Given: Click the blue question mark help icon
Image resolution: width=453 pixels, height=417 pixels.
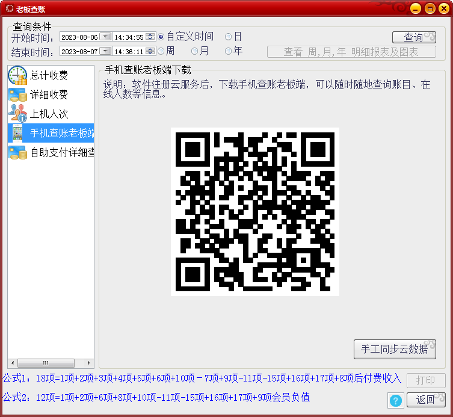Looking at the screenshot, I should (x=395, y=401).
